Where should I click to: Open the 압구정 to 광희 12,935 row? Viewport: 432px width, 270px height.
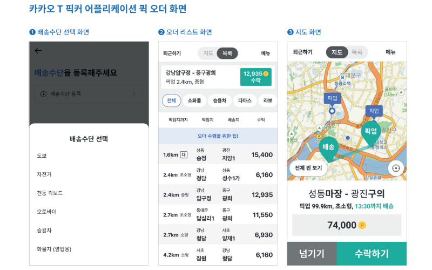218,194
